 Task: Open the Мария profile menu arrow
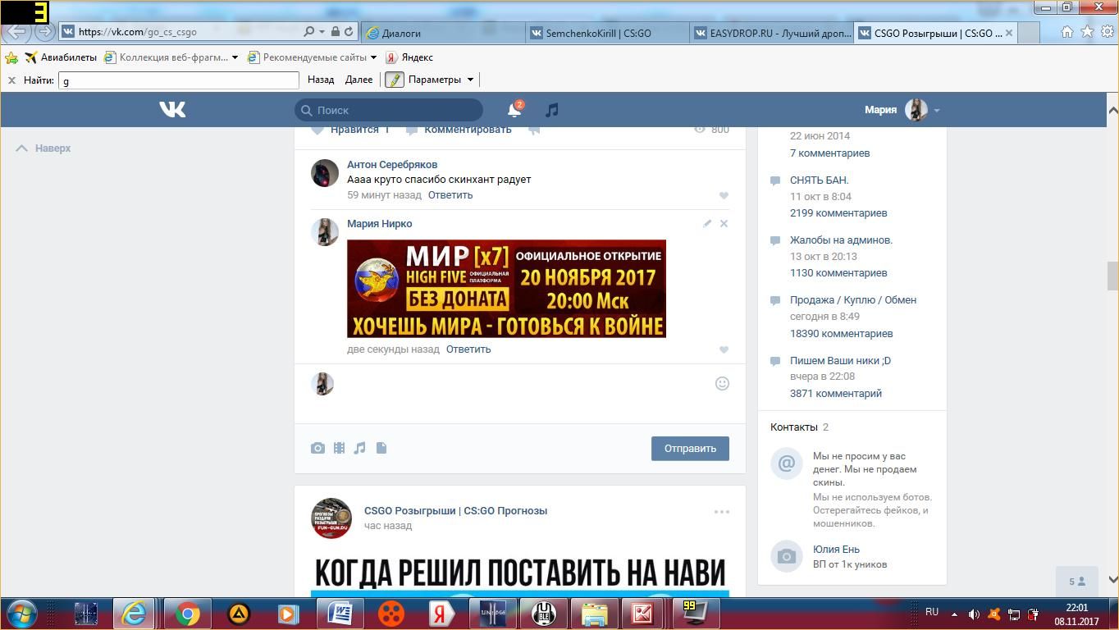[x=936, y=110]
